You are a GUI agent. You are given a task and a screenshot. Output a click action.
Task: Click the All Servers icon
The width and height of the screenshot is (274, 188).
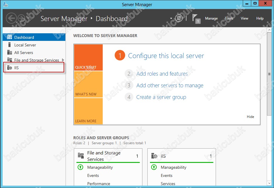(10, 53)
